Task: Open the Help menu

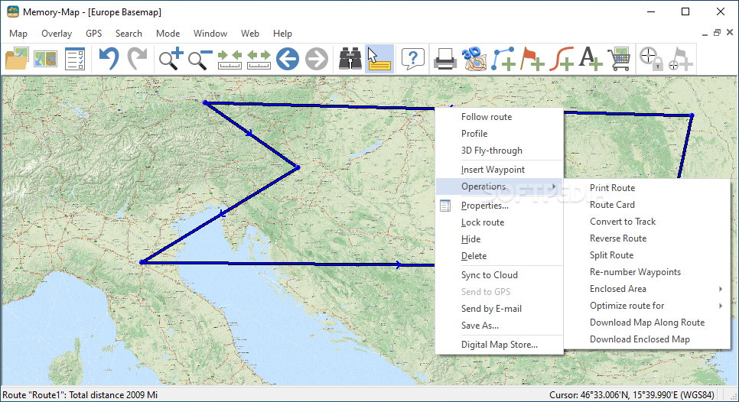Action: [x=282, y=34]
